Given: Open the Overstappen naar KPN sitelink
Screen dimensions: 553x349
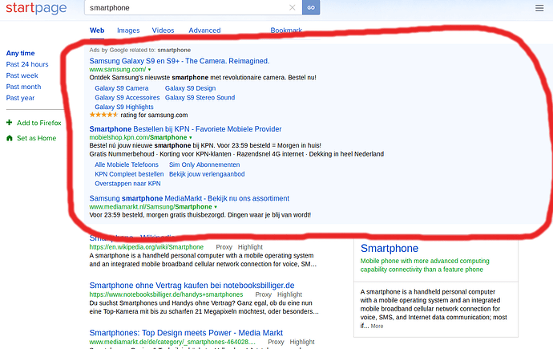Looking at the screenshot, I should pos(127,184).
